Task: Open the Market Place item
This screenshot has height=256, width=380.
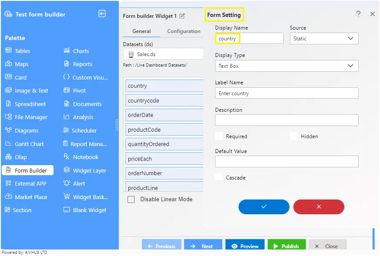Action: coord(26,197)
